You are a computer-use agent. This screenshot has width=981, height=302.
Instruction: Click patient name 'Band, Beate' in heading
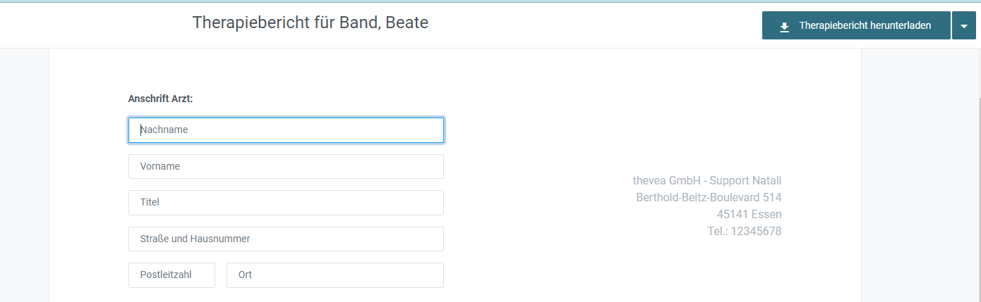(x=372, y=23)
